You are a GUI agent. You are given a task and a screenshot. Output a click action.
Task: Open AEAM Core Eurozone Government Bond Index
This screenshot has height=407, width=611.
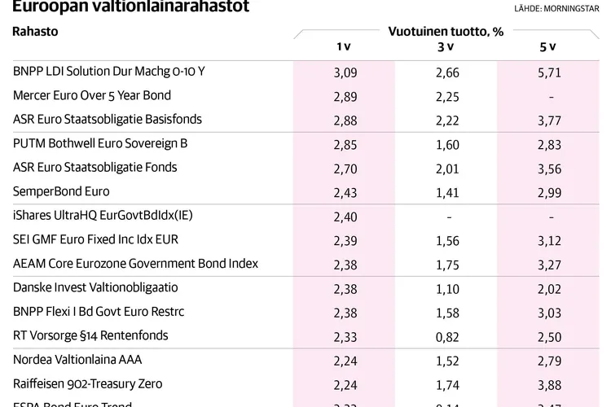(135, 263)
